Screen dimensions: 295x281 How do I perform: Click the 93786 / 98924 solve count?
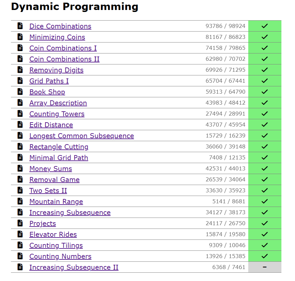[x=225, y=26]
